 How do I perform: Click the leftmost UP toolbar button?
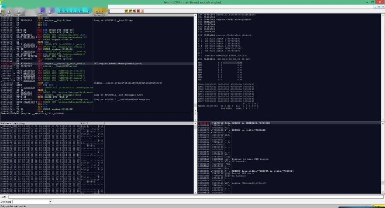pos(126,11)
